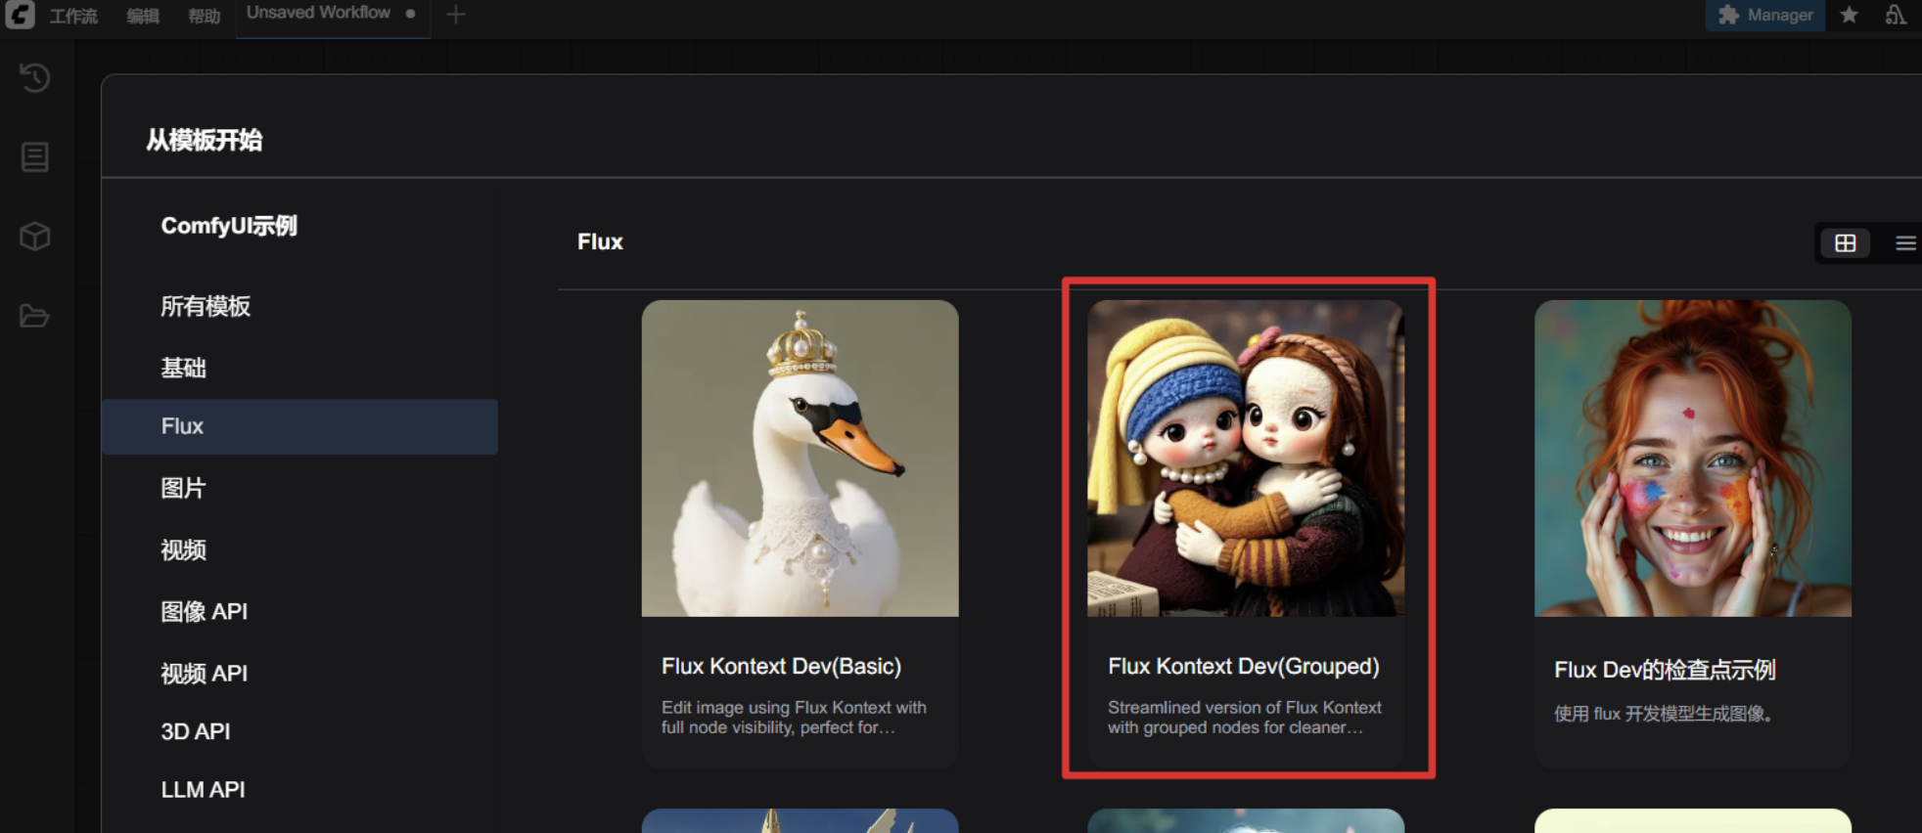
Task: Open the workflows folder icon
Action: click(x=35, y=316)
